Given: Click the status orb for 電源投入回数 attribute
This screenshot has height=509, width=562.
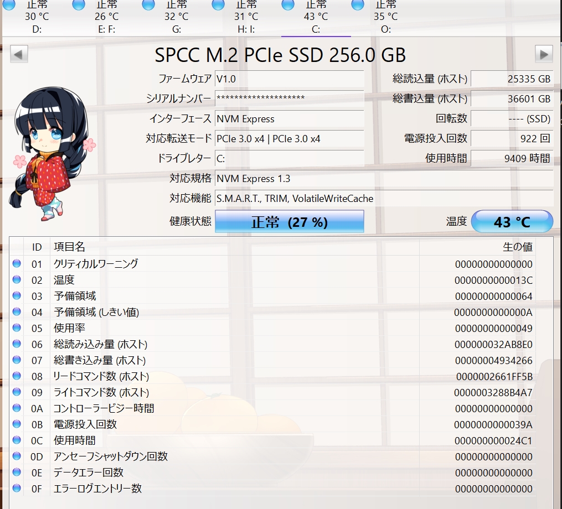Looking at the screenshot, I should point(17,424).
